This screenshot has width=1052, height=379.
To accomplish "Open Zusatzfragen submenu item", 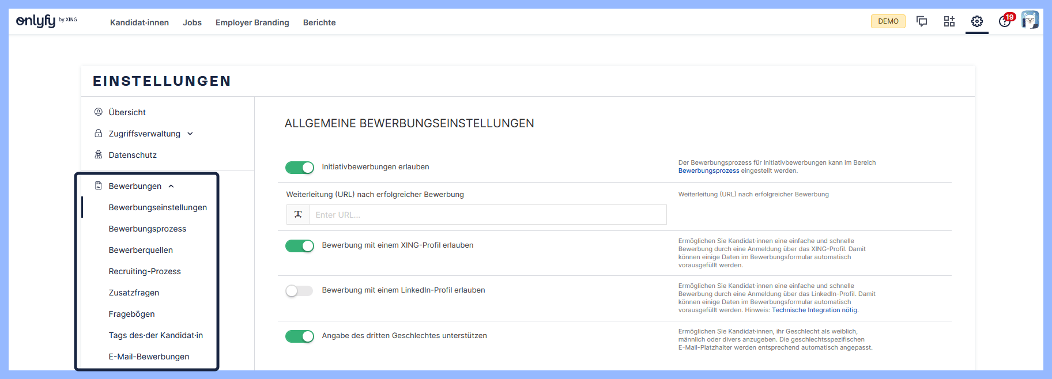I will 134,293.
